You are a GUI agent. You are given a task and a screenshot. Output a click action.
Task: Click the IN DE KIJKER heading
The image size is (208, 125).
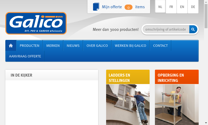tap(22, 75)
